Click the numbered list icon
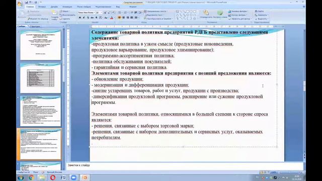The image size is (322, 181). [125, 13]
